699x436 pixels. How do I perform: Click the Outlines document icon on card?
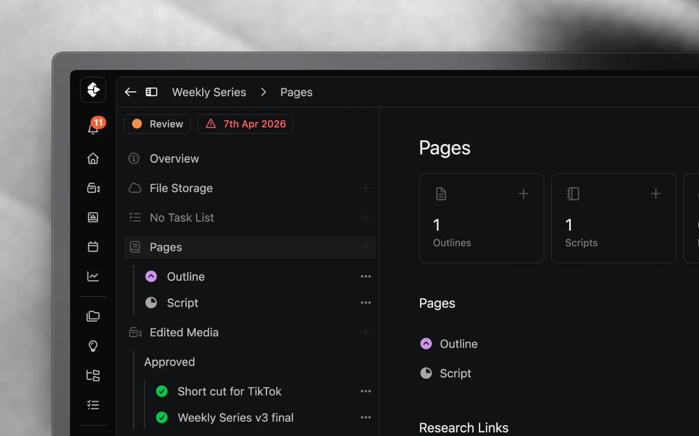click(441, 193)
